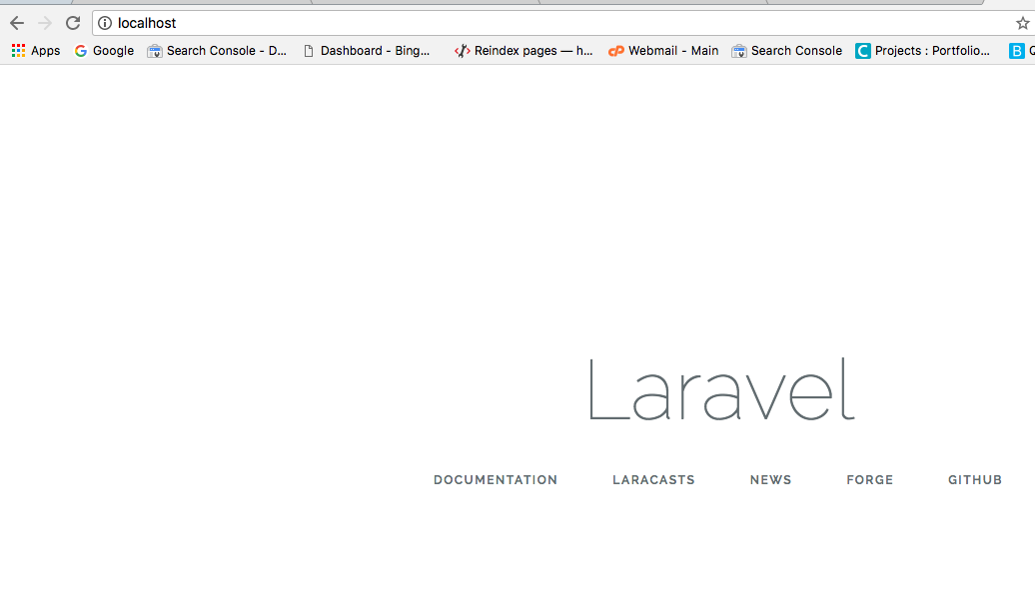This screenshot has width=1035, height=604.
Task: Open the Laracasts link
Action: point(653,480)
